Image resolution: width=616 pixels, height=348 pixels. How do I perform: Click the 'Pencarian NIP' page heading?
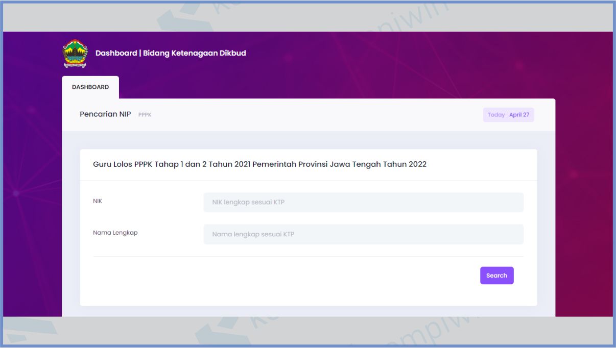pos(105,114)
